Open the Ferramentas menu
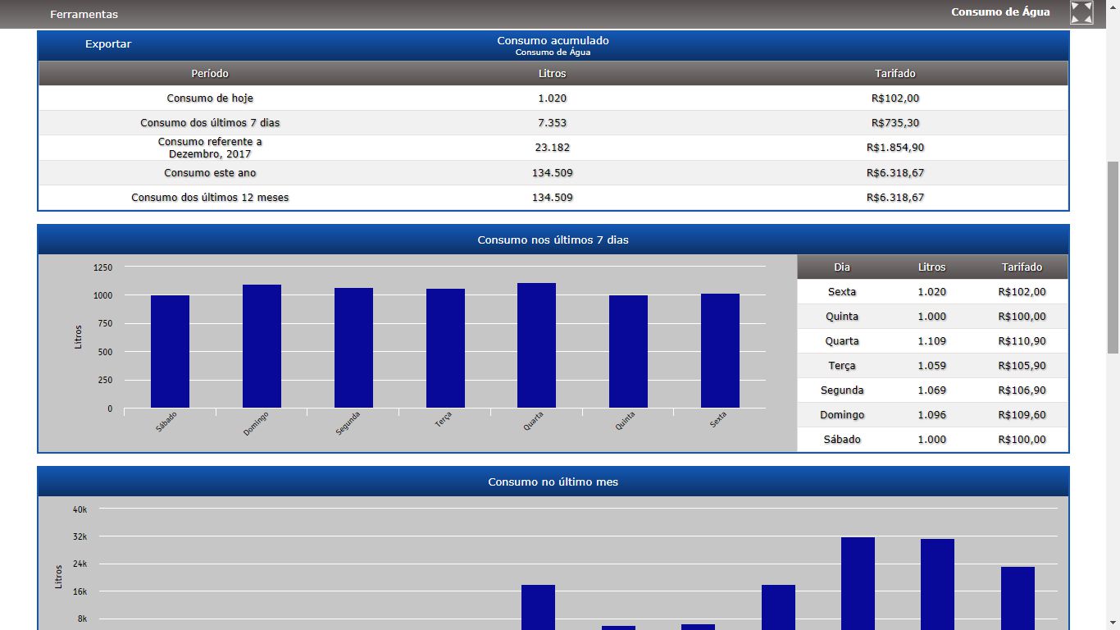 click(84, 14)
